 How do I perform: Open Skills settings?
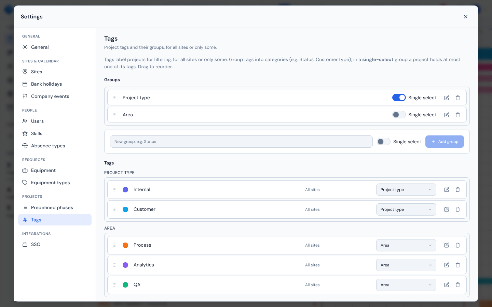coord(55,133)
